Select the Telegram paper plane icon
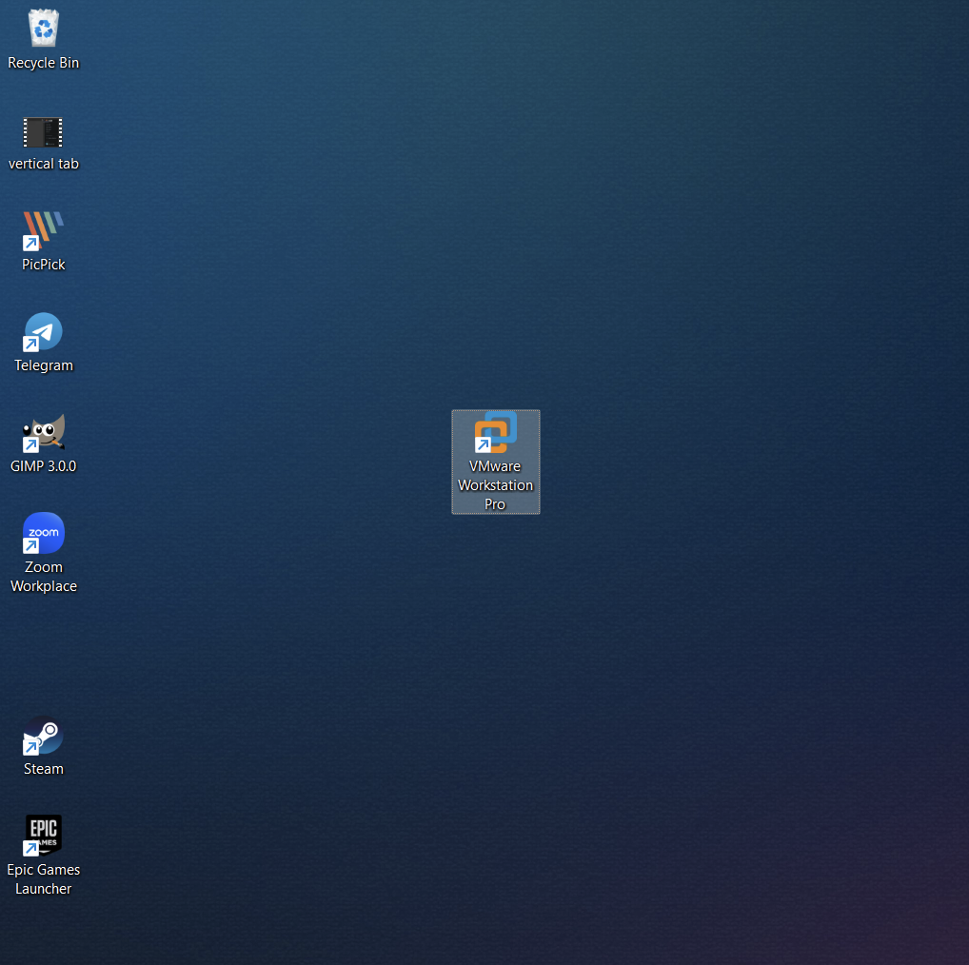Screen dimensions: 969x965 (44, 331)
